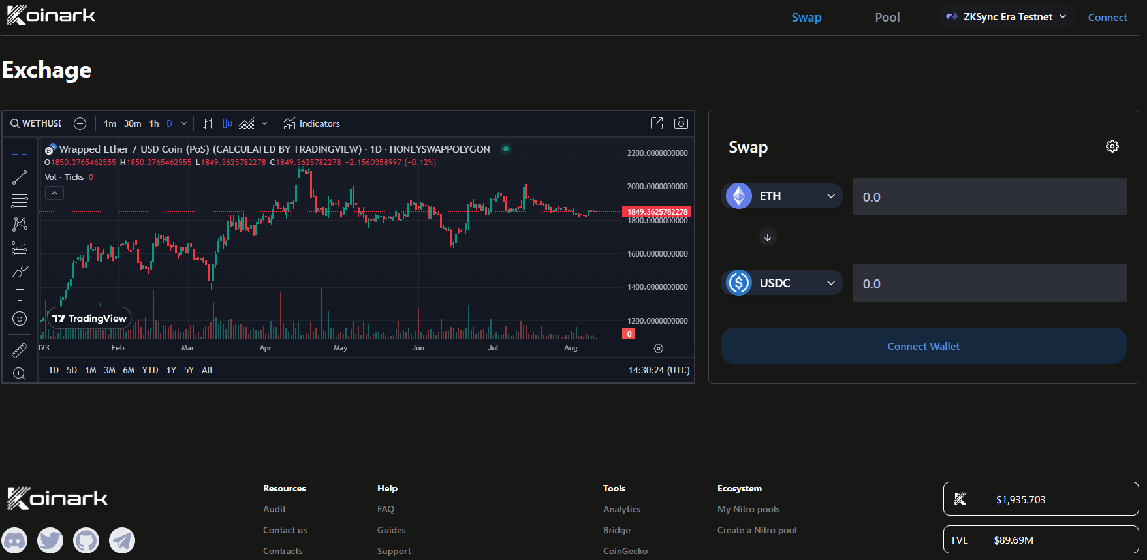Take chart snapshot with camera icon
Image resolution: width=1147 pixels, height=560 pixels.
pyautogui.click(x=680, y=123)
